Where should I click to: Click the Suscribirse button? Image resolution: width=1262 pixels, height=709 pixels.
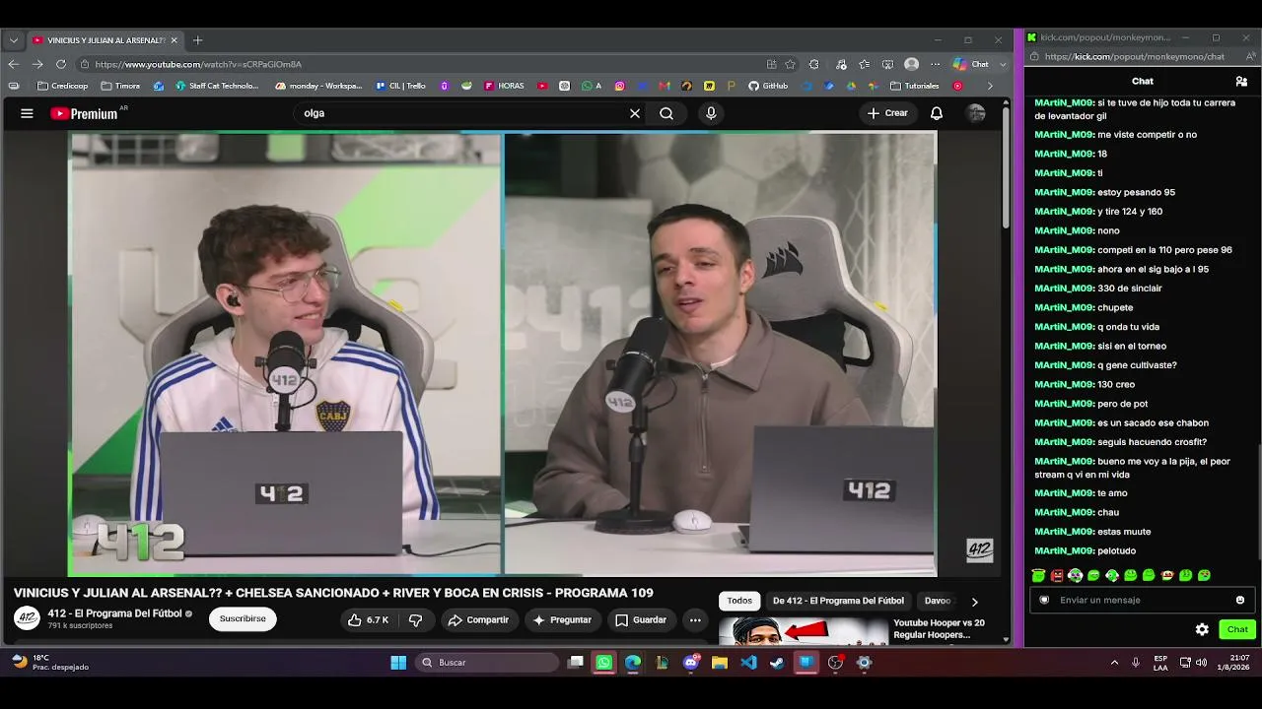(243, 619)
